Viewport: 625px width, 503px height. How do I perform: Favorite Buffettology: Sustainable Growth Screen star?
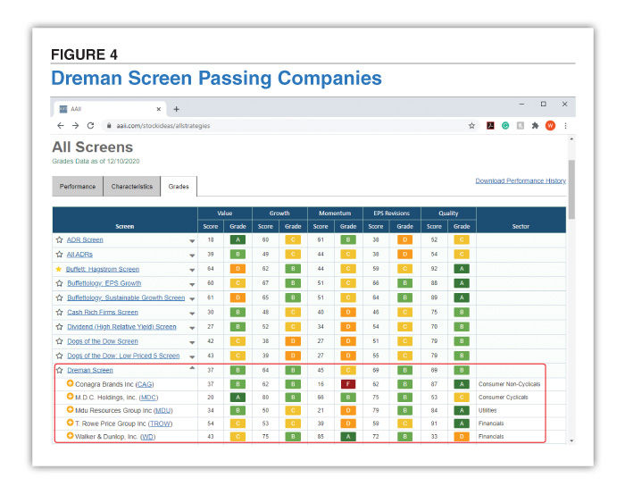pyautogui.click(x=60, y=298)
